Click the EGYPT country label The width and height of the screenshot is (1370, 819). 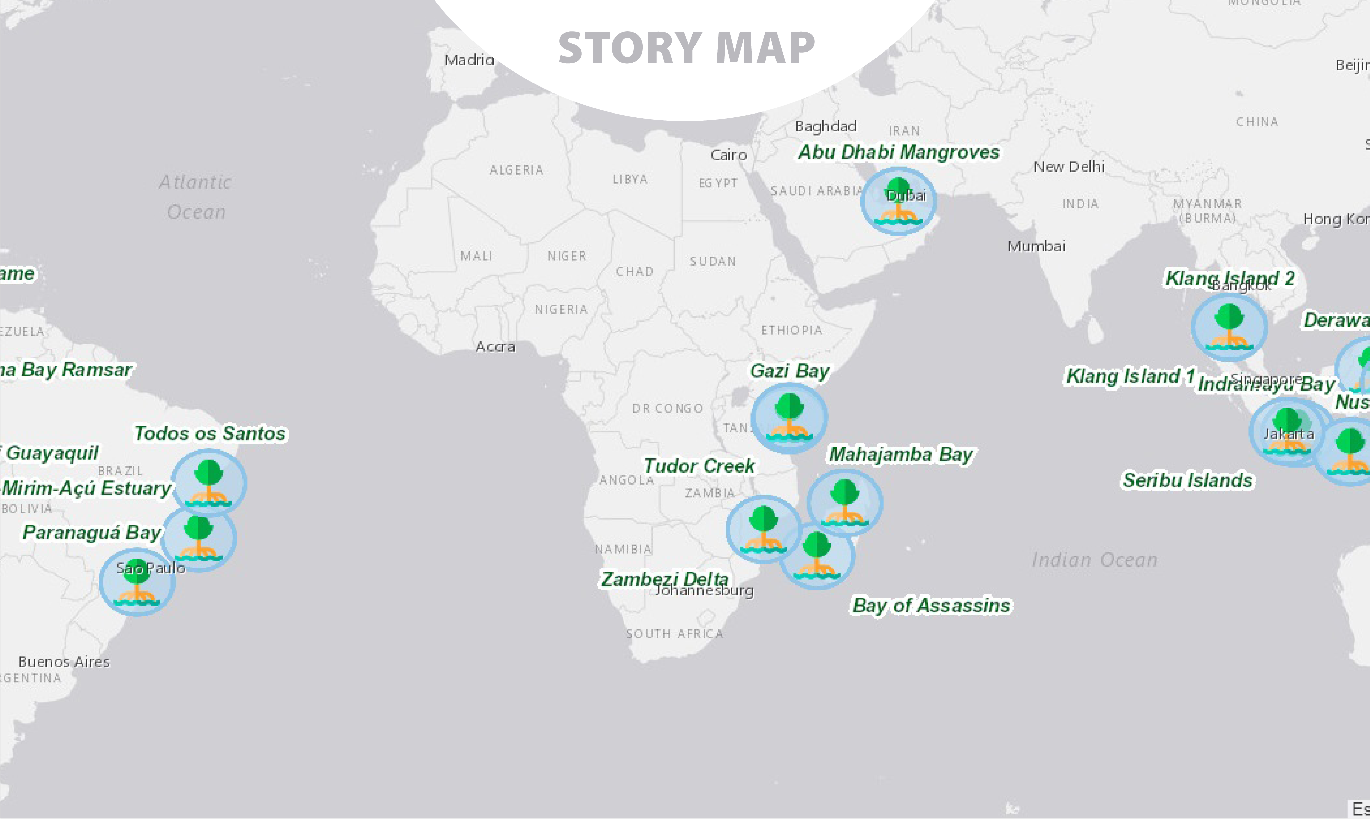[x=718, y=183]
